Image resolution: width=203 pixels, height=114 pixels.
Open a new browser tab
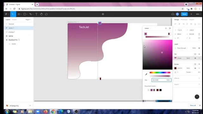pos(37,4)
